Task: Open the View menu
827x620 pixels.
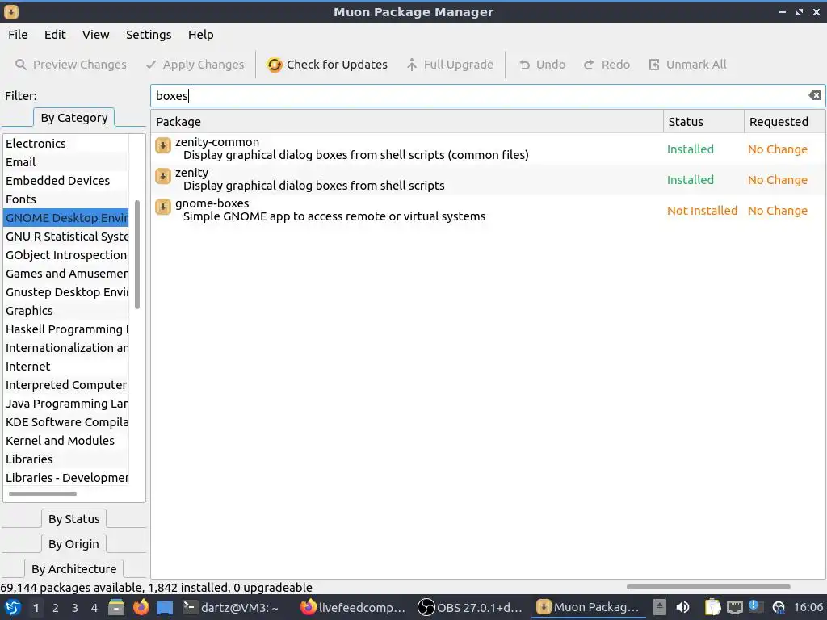Action: point(95,35)
